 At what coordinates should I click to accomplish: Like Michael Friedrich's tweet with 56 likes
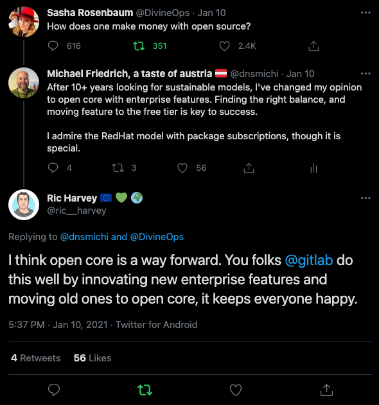(x=182, y=168)
